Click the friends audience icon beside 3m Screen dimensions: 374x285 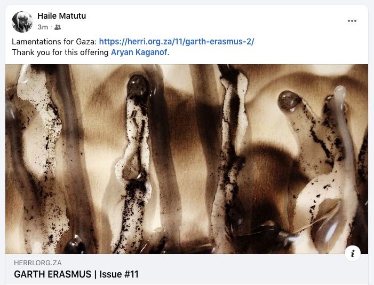pos(58,27)
